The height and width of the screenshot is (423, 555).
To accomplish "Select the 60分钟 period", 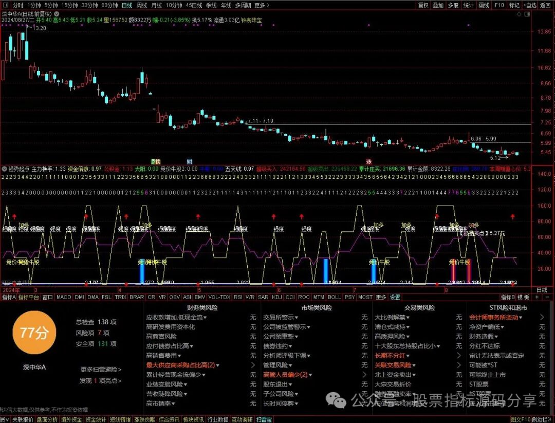I will (x=109, y=5).
